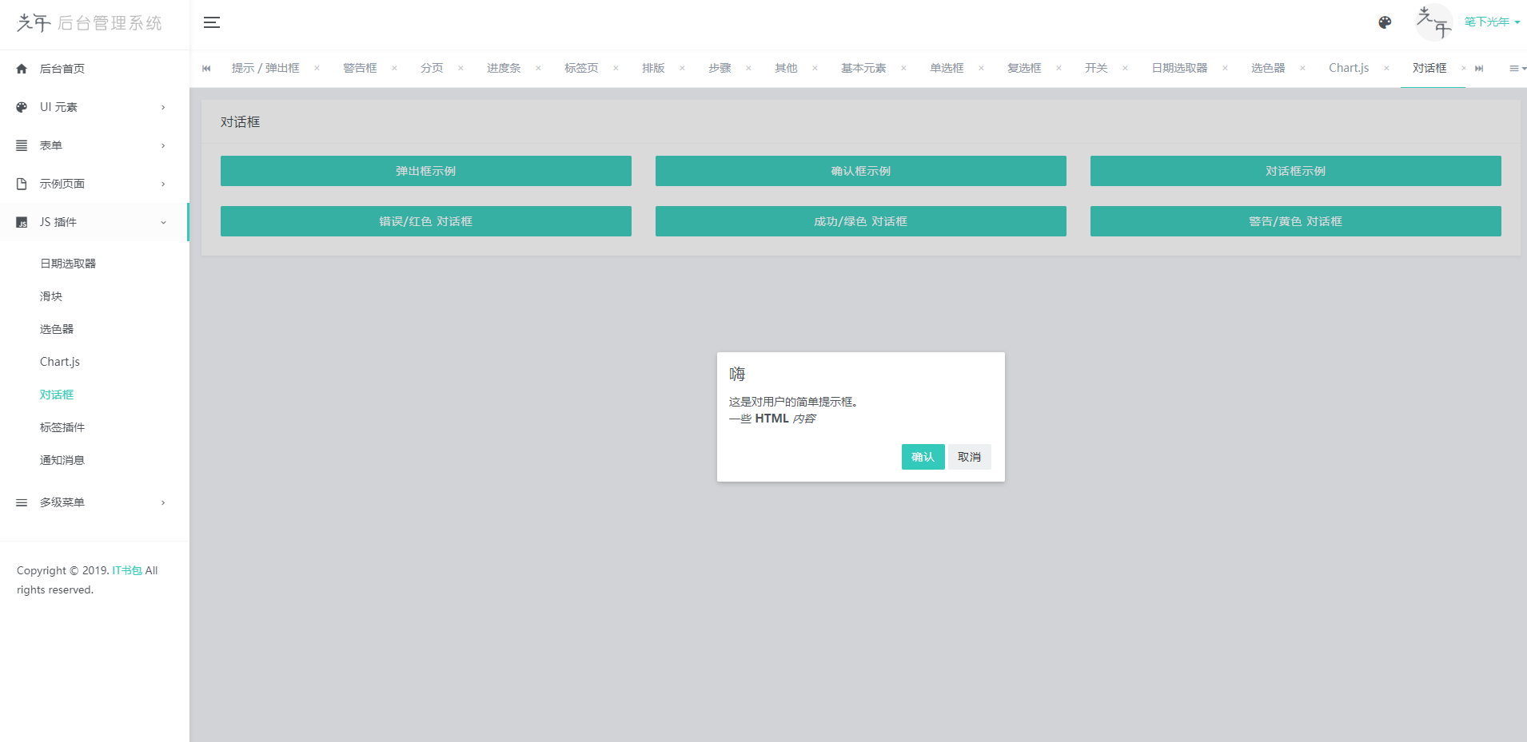Switch to the 步骤 tab
Image resolution: width=1527 pixels, height=742 pixels.
coord(720,68)
